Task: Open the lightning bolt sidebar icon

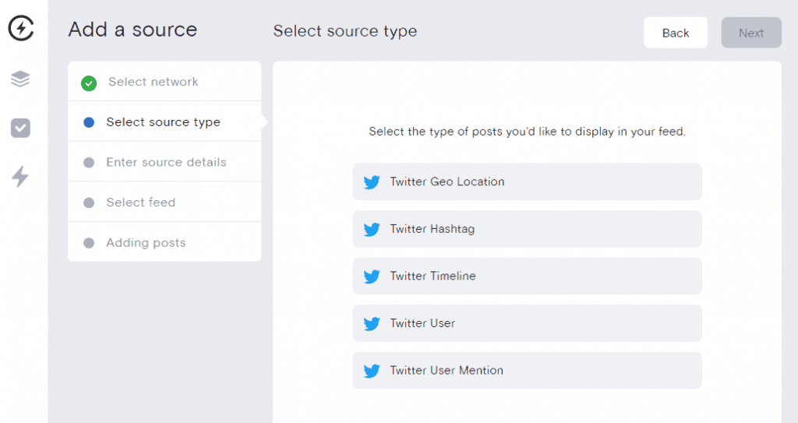Action: click(20, 177)
